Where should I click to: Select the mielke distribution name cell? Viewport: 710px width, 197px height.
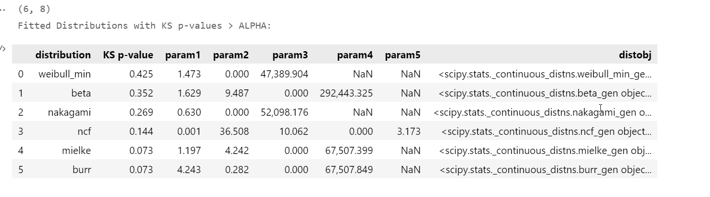[76, 151]
